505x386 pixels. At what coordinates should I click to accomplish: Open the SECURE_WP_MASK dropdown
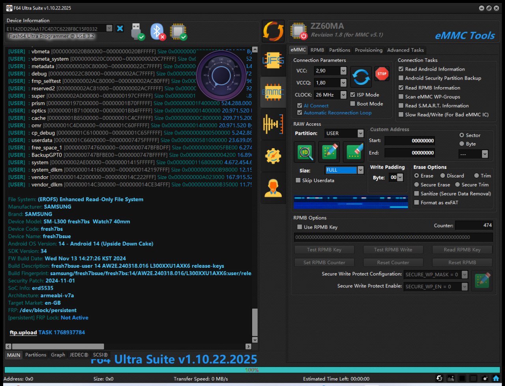pos(464,274)
